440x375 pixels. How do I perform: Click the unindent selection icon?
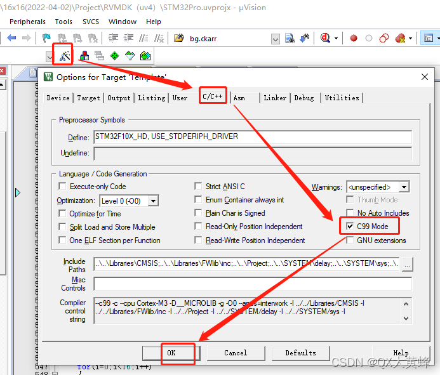(x=128, y=38)
